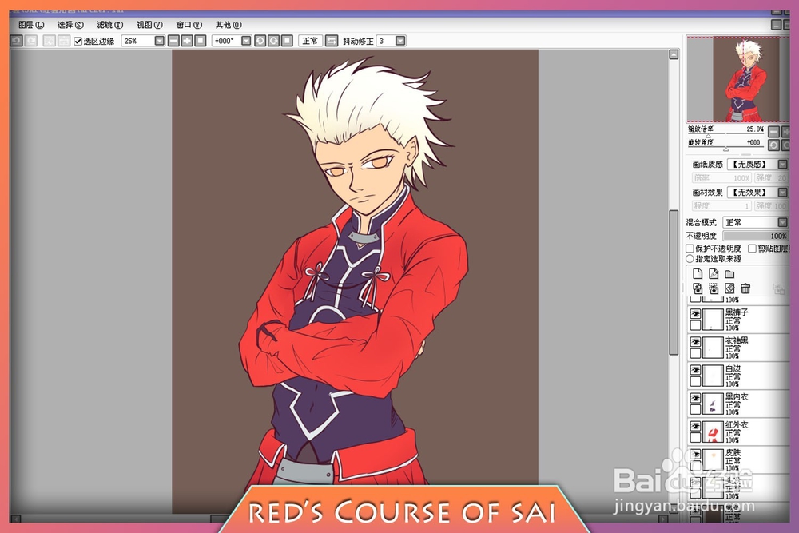Click clear layer eraser icon
The height and width of the screenshot is (533, 799).
point(729,289)
